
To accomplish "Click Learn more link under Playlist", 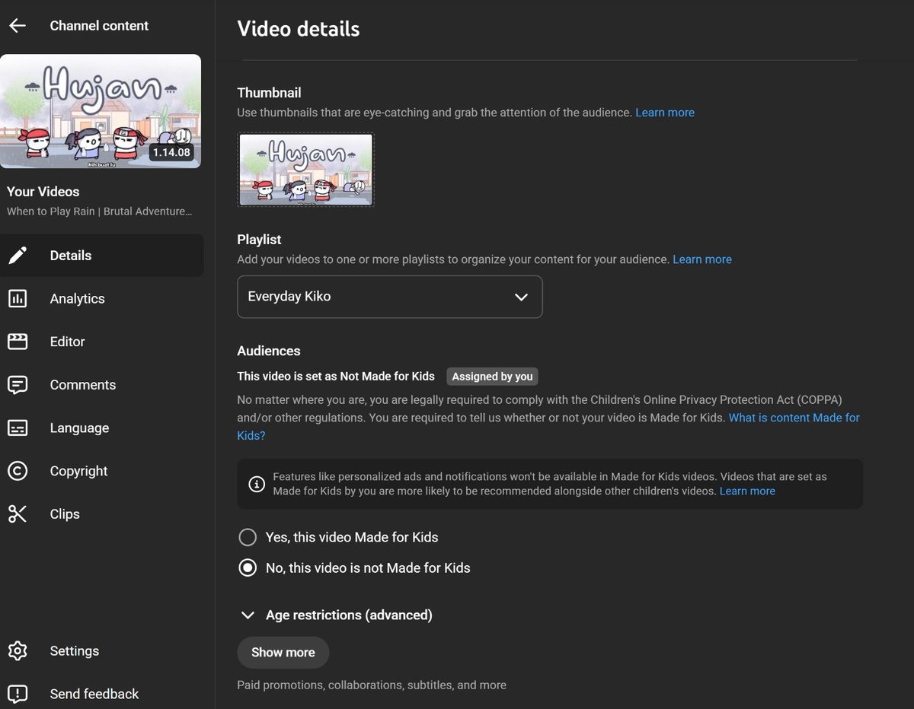I will [702, 259].
